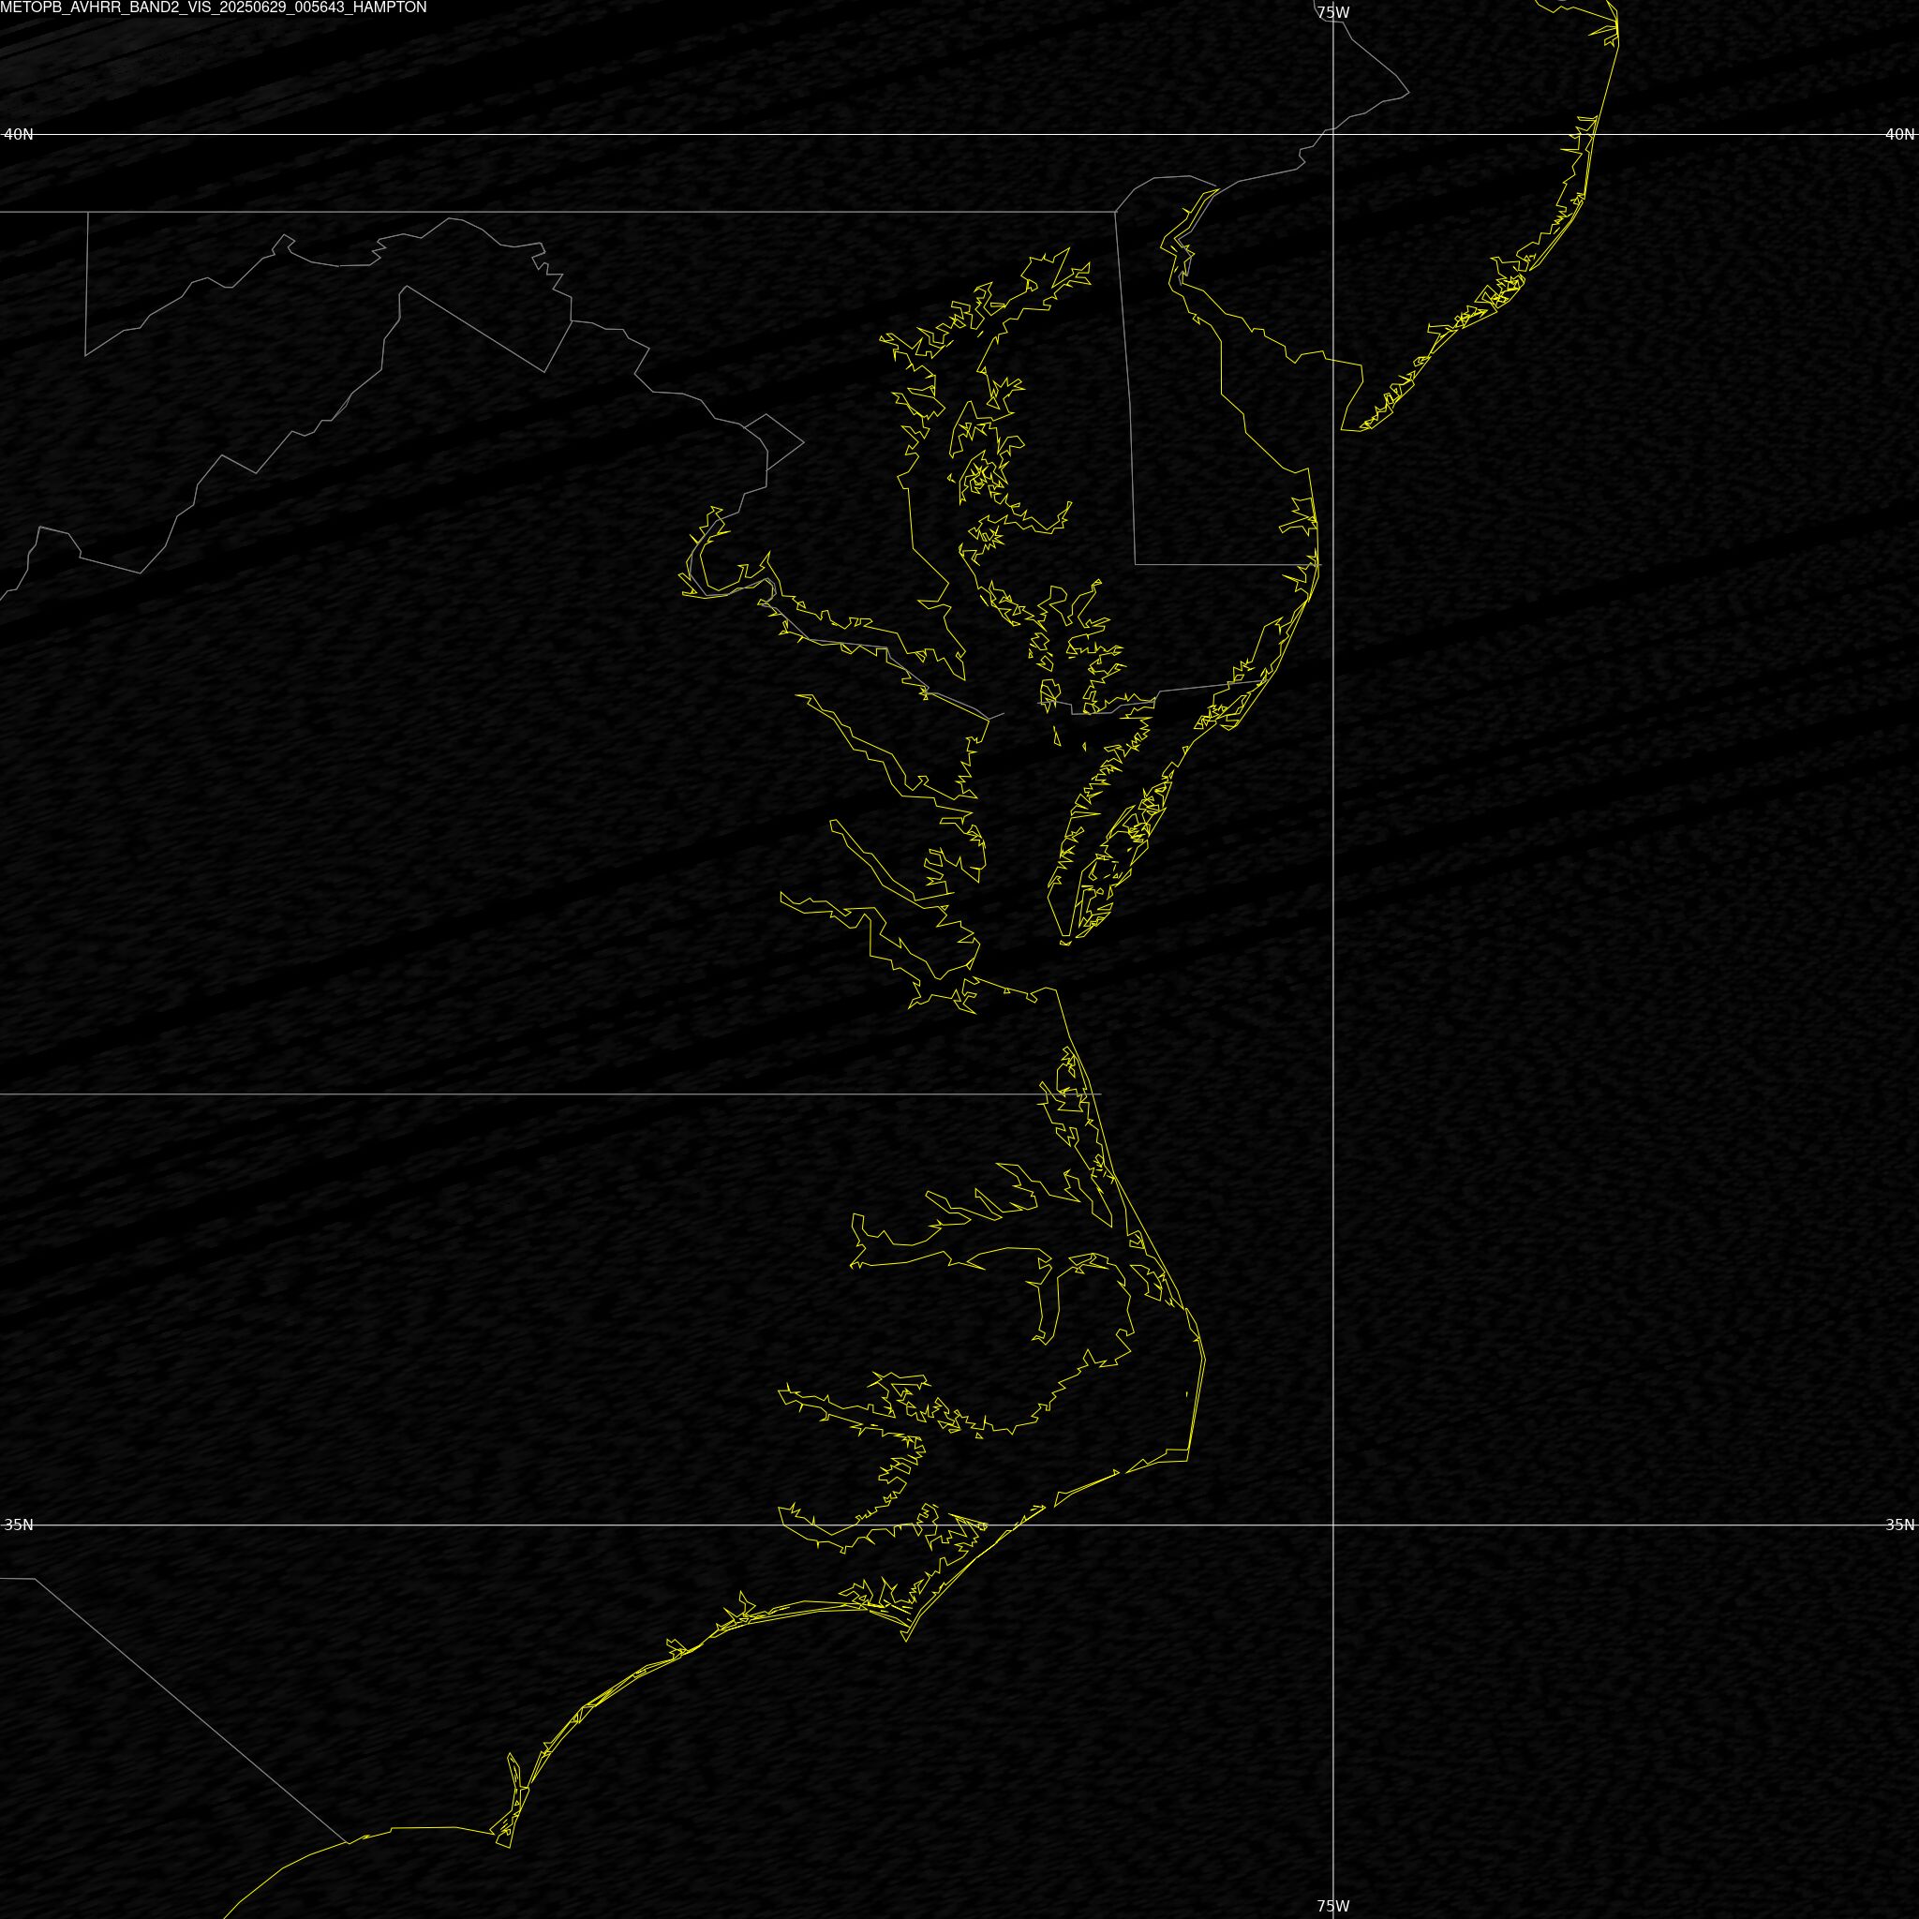Click the left 40N latitude label

pos(19,134)
